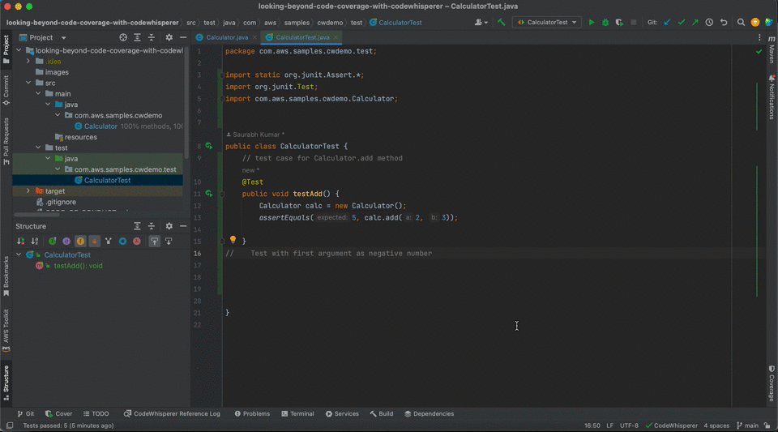Hide the Project tool window
This screenshot has width=778, height=432.
[x=183, y=38]
